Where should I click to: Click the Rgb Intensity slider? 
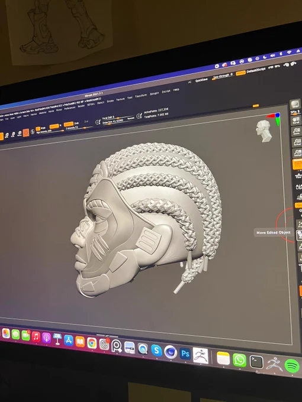pyautogui.click(x=50, y=131)
